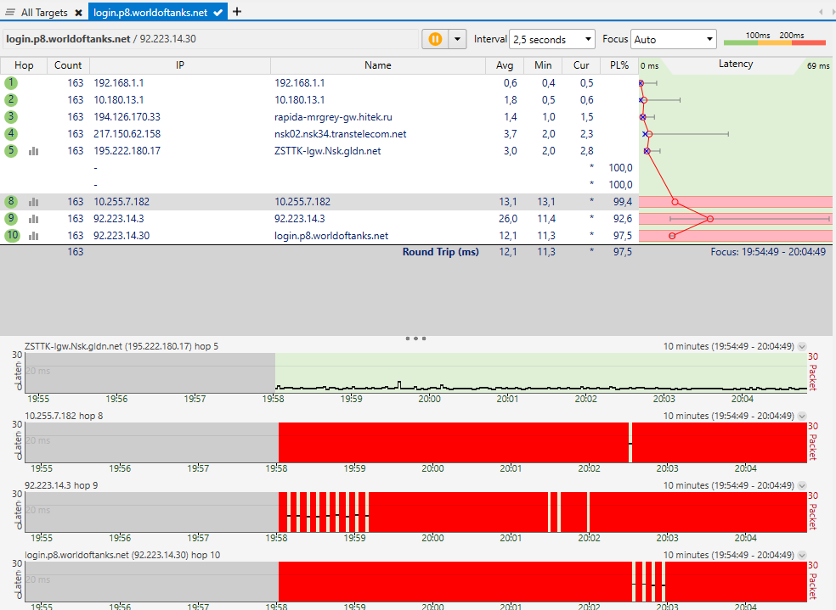Click the green hop 1 circle
This screenshot has height=610, width=836.
(x=11, y=83)
